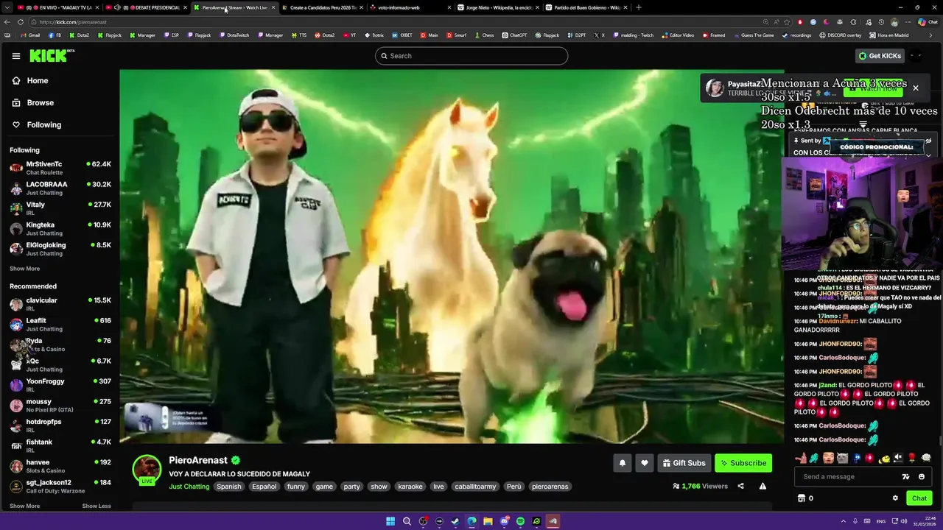Open chat settings gear
This screenshot has width=943, height=530.
click(x=895, y=498)
